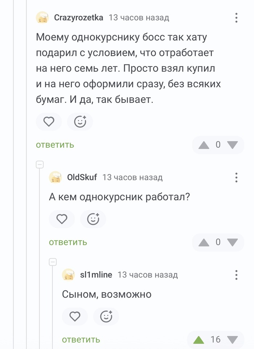Upvote Crazyrozetka's comment
The width and height of the screenshot is (254, 349).
(204, 145)
